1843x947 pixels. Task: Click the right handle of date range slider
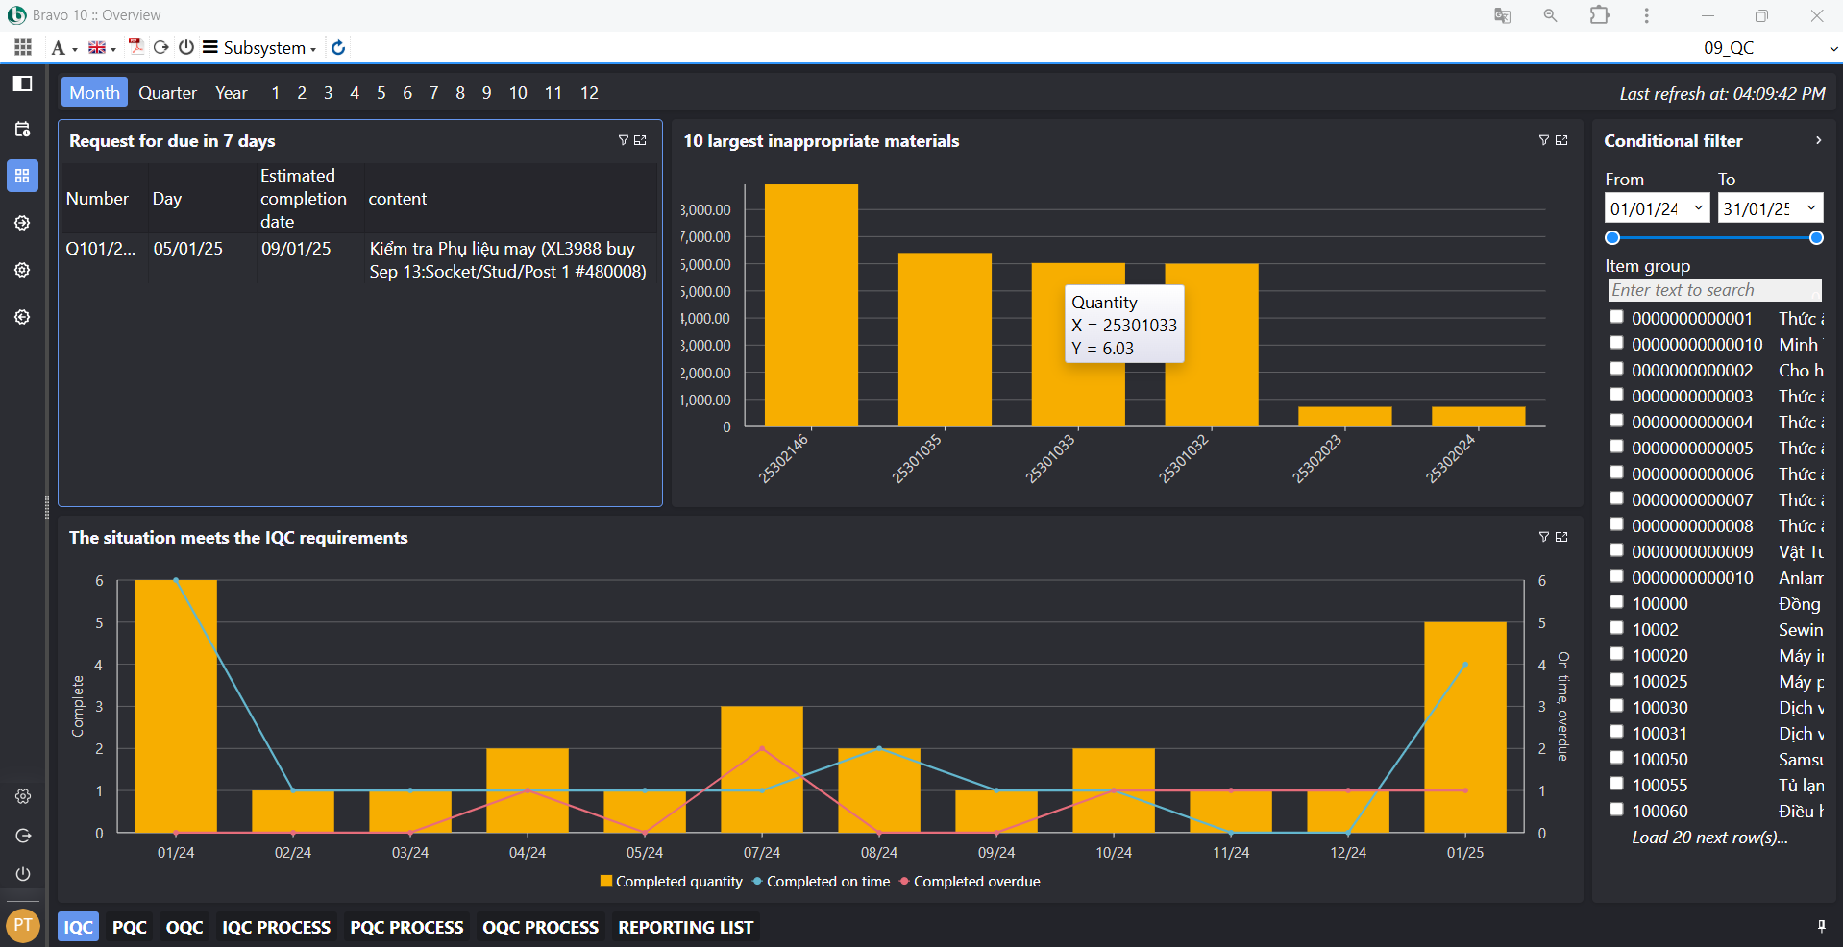[1815, 238]
